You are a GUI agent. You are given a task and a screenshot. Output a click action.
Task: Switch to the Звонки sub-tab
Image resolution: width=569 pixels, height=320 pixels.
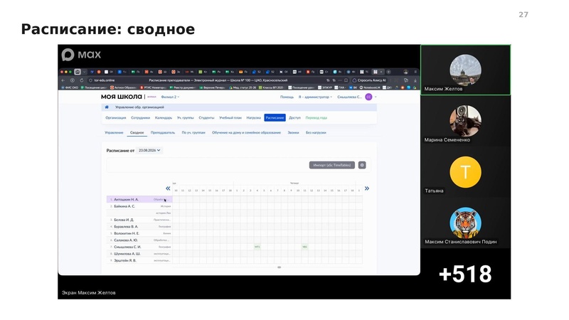pyautogui.click(x=293, y=132)
